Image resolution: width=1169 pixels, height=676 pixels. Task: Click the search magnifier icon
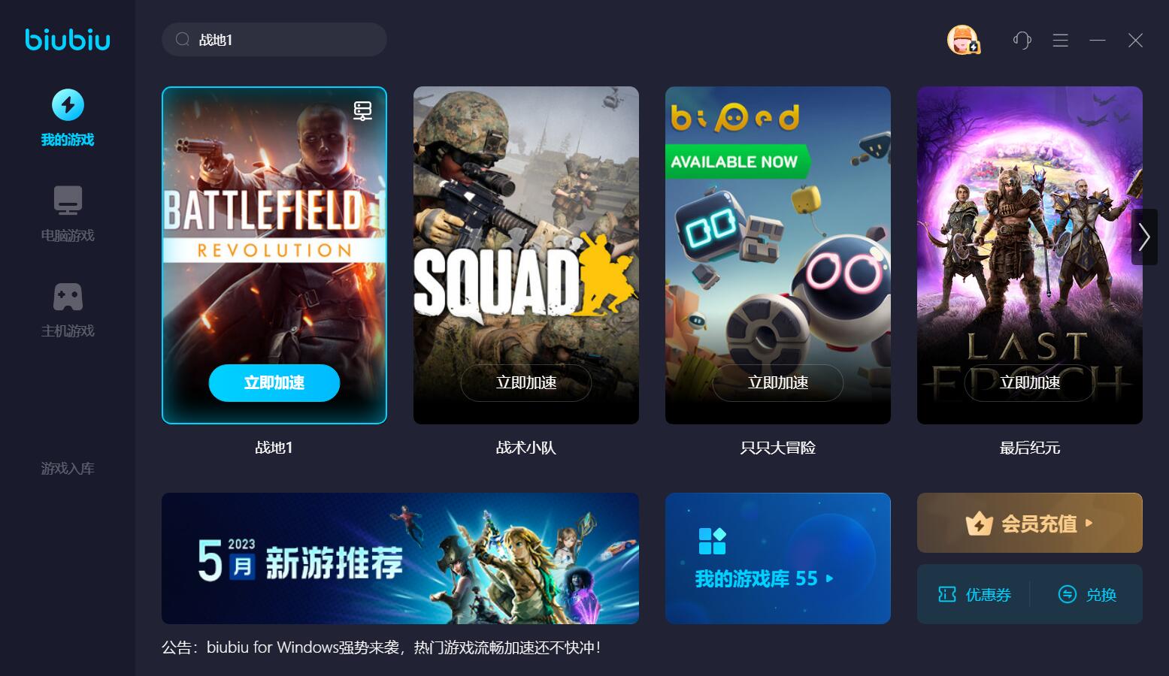[x=182, y=40]
